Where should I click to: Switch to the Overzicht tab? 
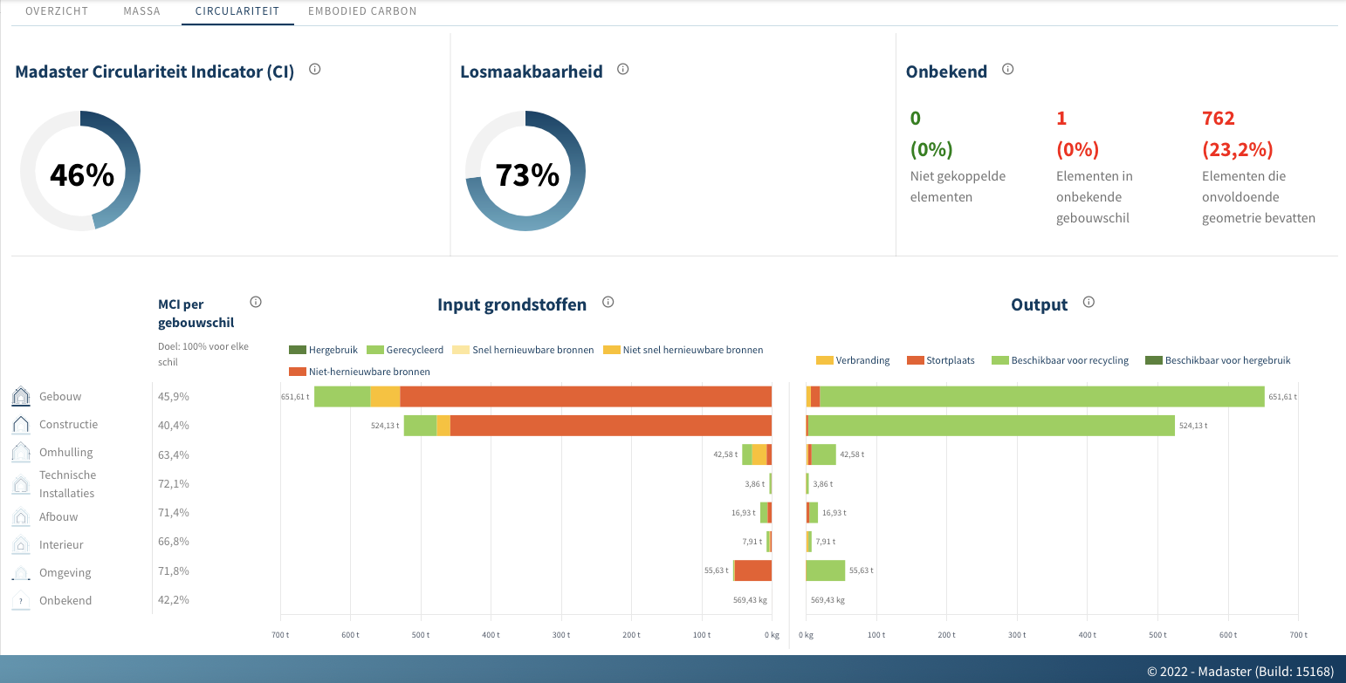(56, 11)
